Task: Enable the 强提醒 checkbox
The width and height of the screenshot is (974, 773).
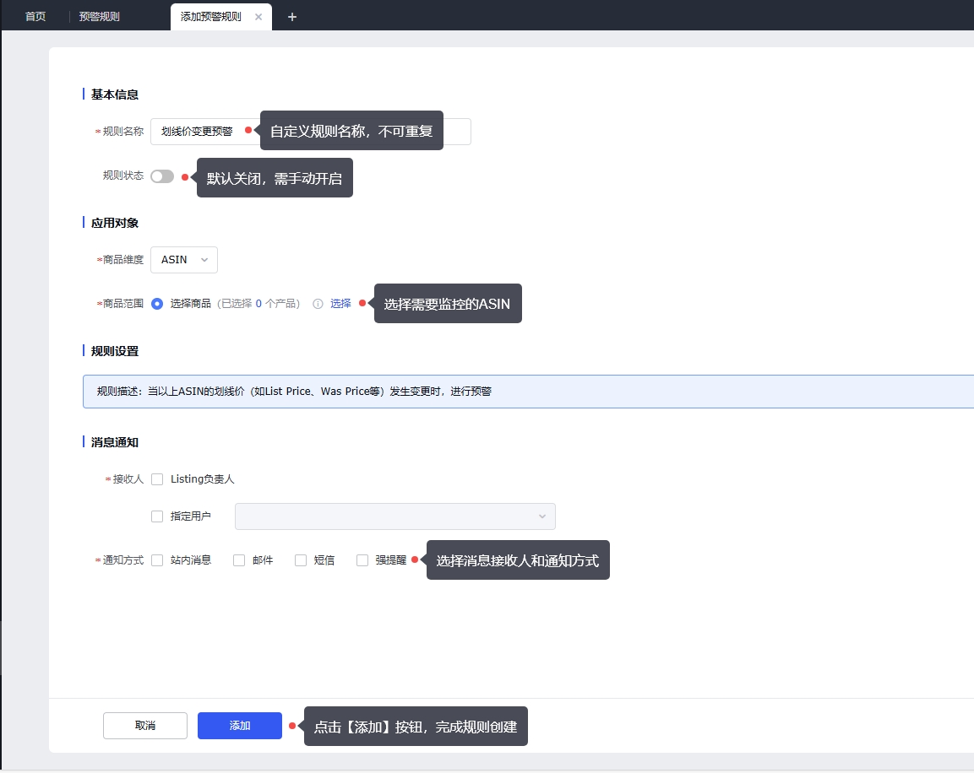Action: point(362,560)
